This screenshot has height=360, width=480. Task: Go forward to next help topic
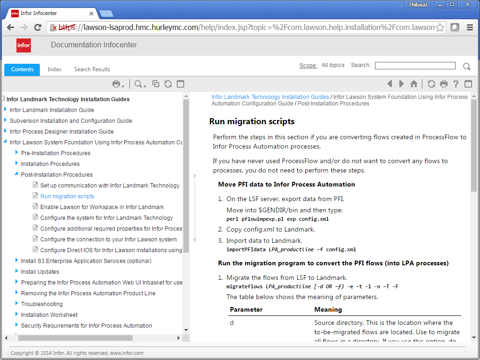401,84
